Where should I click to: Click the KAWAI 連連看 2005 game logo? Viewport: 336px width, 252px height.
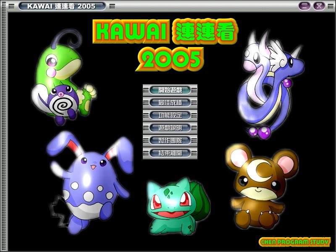(x=165, y=45)
